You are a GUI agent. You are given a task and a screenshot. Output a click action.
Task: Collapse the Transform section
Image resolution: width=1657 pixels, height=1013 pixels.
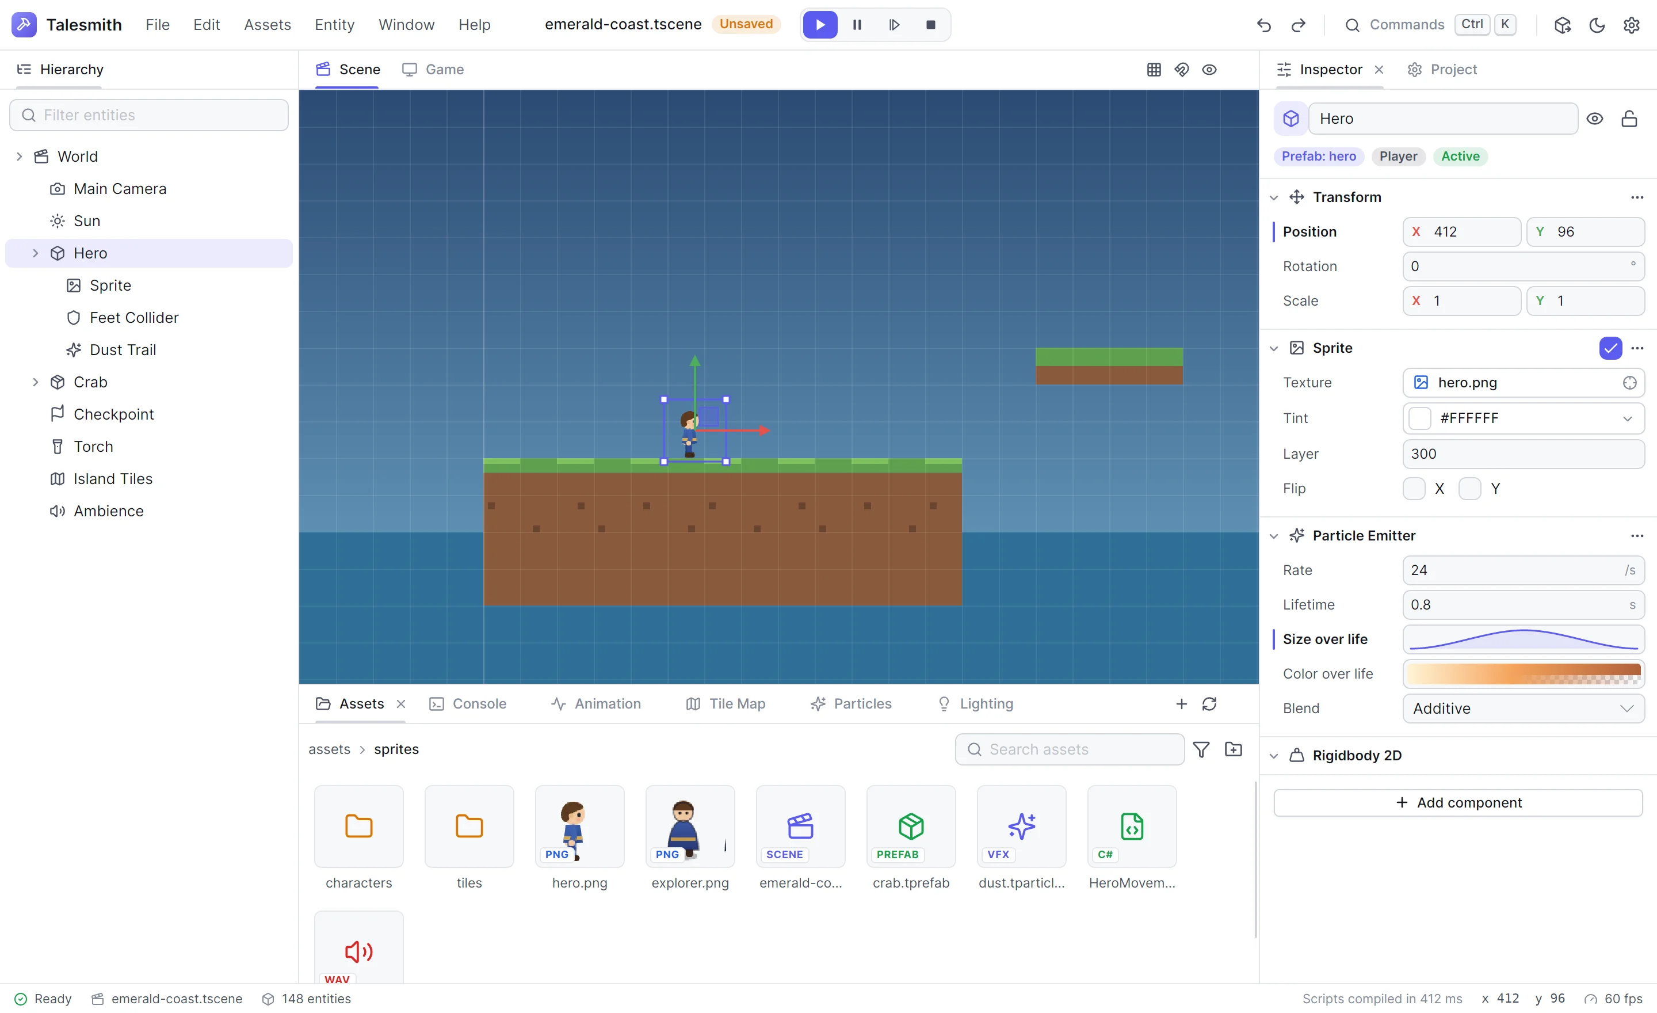1274,198
